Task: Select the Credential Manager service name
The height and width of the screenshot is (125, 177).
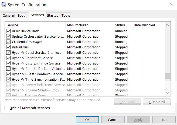Action: (27, 42)
